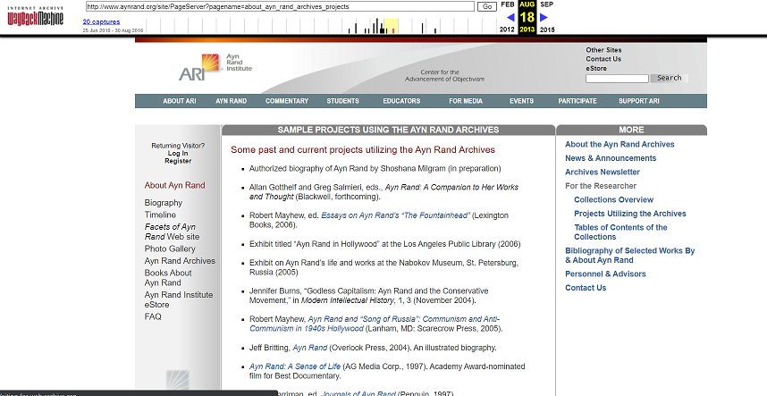Select the 2012 year in timeline

(x=507, y=29)
